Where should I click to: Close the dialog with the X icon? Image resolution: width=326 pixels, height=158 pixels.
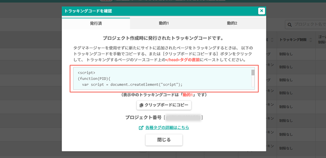coord(261,11)
